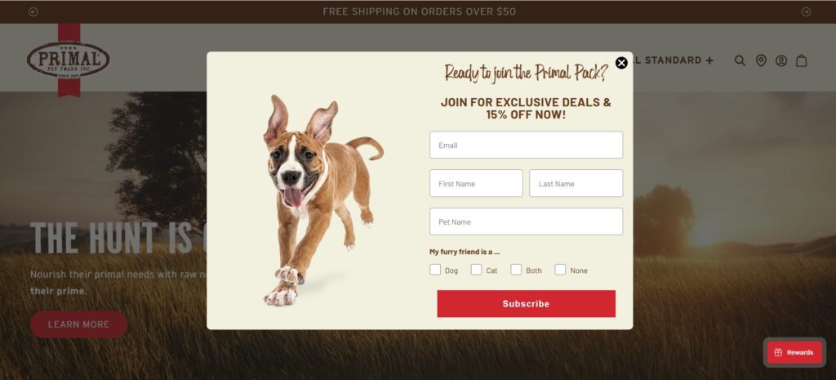
Task: Click the Learn More button
Action: pos(79,324)
